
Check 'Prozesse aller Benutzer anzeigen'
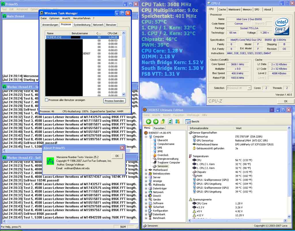[46, 100]
